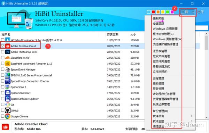Select 系统还原管理 from the menu
Screen dimensions: 209x133
(x=161, y=104)
